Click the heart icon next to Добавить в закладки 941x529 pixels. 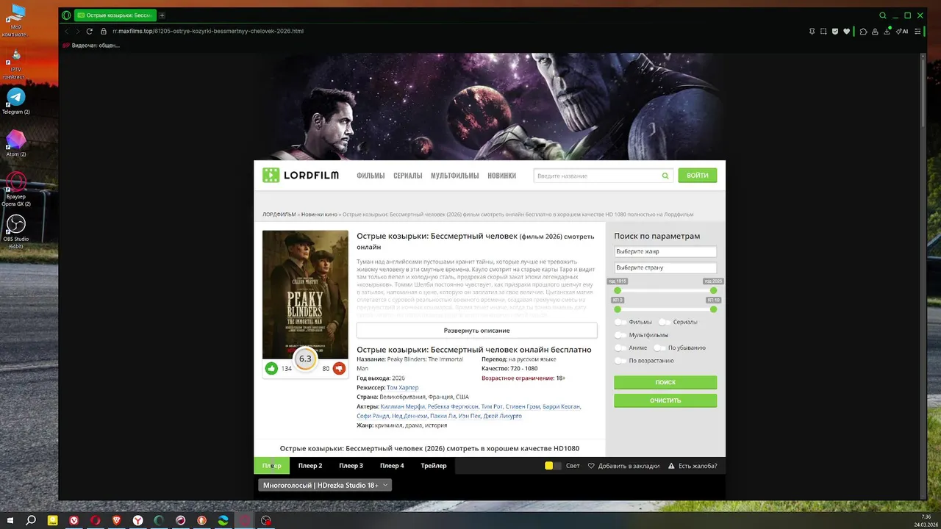591,466
